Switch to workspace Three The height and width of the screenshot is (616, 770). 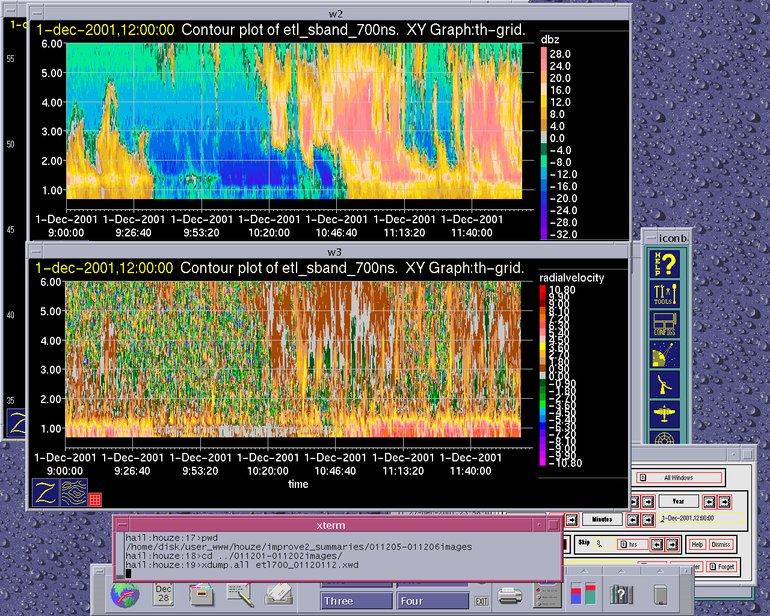pyautogui.click(x=356, y=601)
